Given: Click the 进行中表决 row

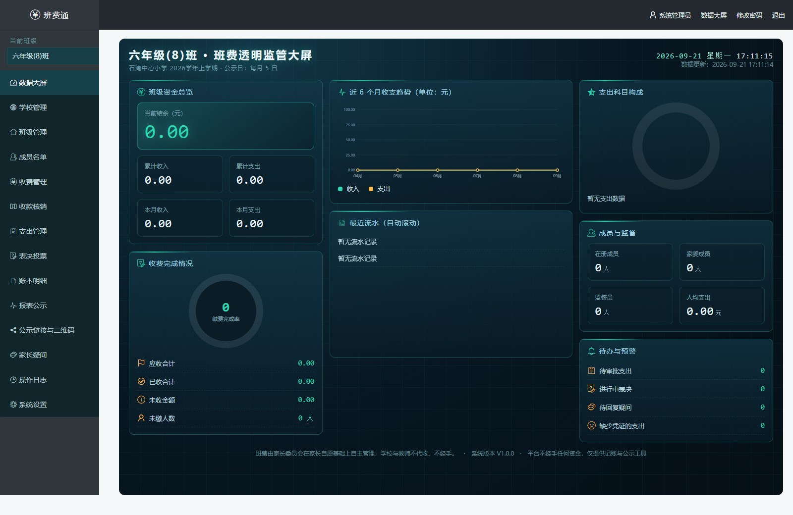Looking at the screenshot, I should point(676,389).
